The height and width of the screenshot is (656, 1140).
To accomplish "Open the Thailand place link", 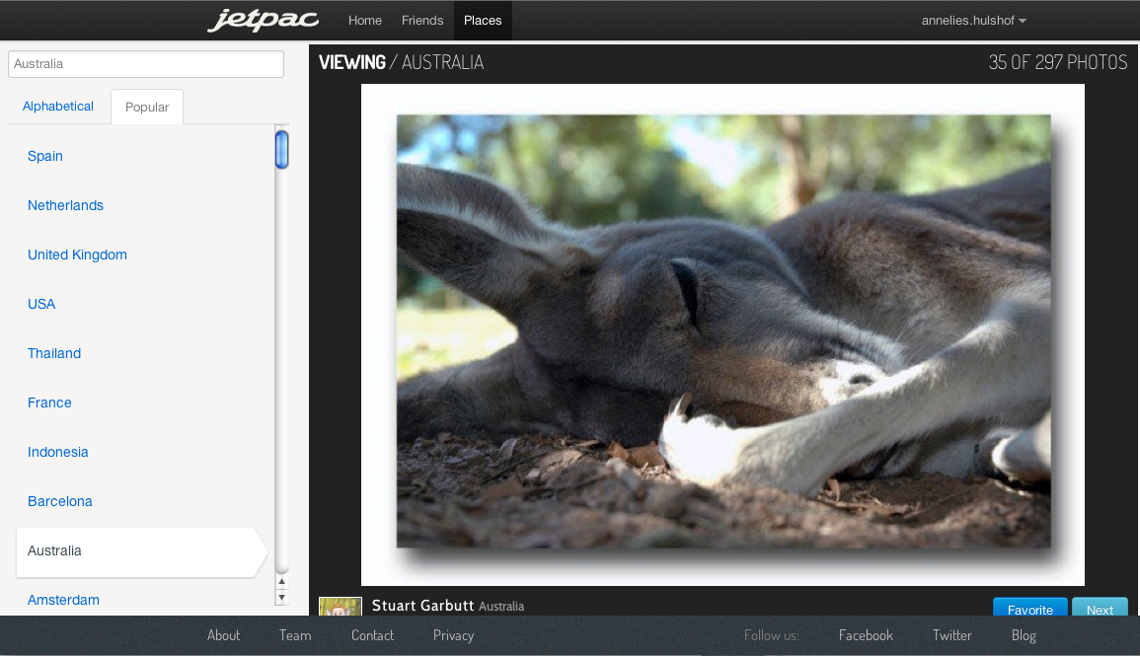I will pos(54,353).
